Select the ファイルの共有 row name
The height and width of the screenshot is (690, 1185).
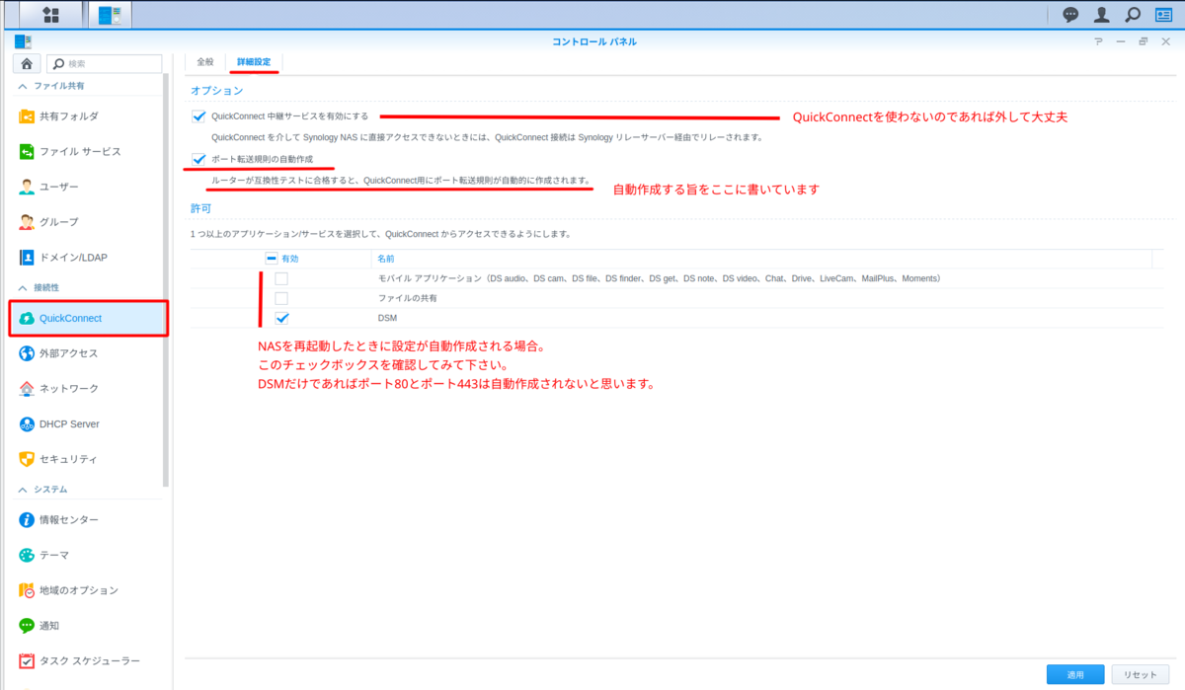click(407, 298)
